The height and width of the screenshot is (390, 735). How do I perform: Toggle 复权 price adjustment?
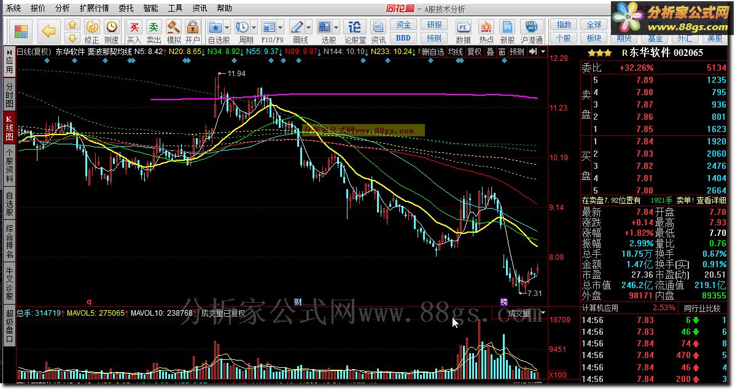[x=475, y=52]
